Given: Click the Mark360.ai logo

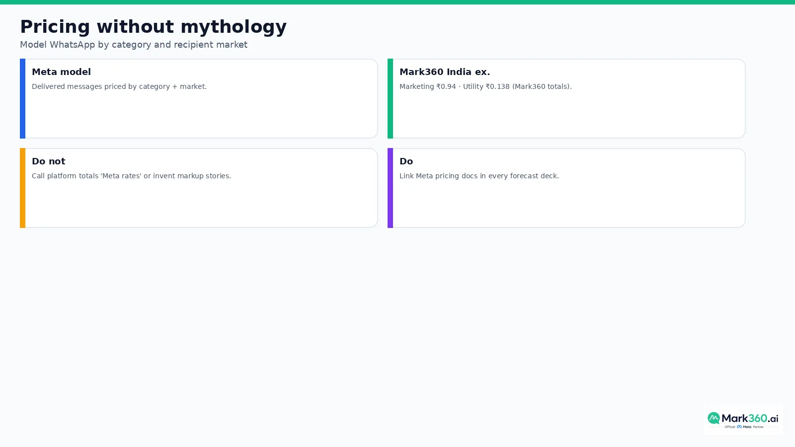Looking at the screenshot, I should pyautogui.click(x=743, y=420).
